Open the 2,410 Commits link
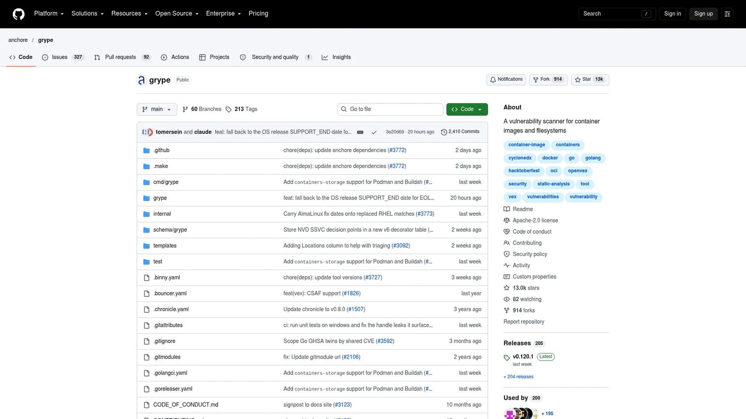 (460, 132)
